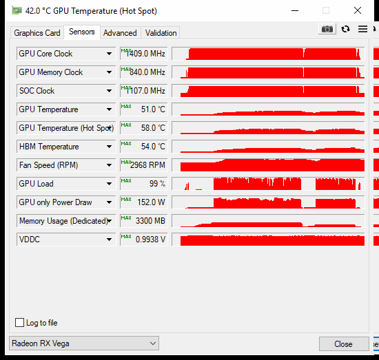This screenshot has width=379, height=360.
Task: Open the Radeon RX Vega device selector
Action: tap(84, 343)
